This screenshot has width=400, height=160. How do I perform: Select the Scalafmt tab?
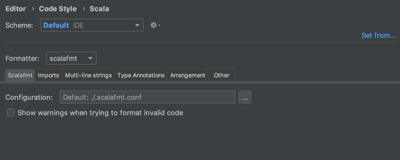point(20,75)
